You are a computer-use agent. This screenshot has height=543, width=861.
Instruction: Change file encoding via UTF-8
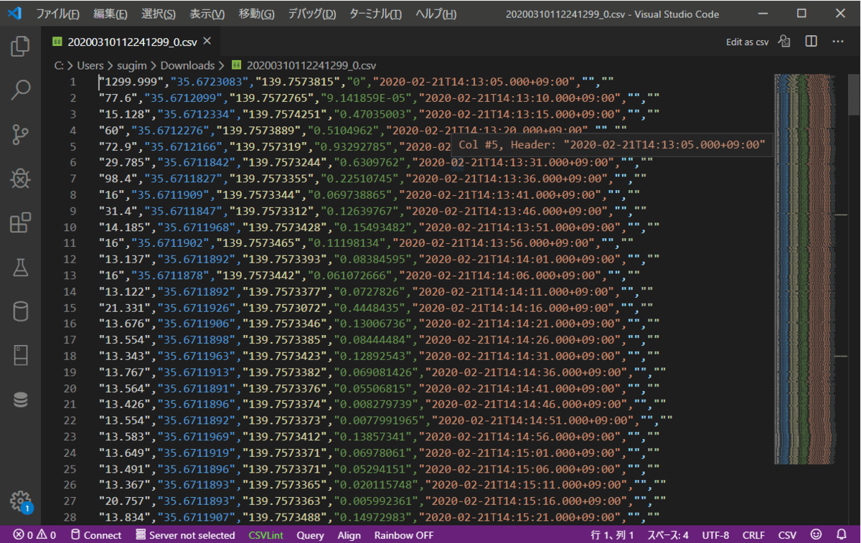click(x=715, y=535)
